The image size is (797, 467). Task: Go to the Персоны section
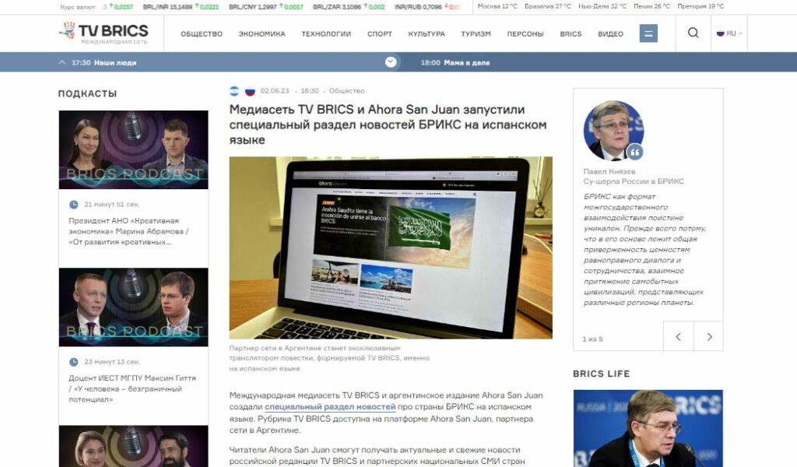click(x=525, y=34)
